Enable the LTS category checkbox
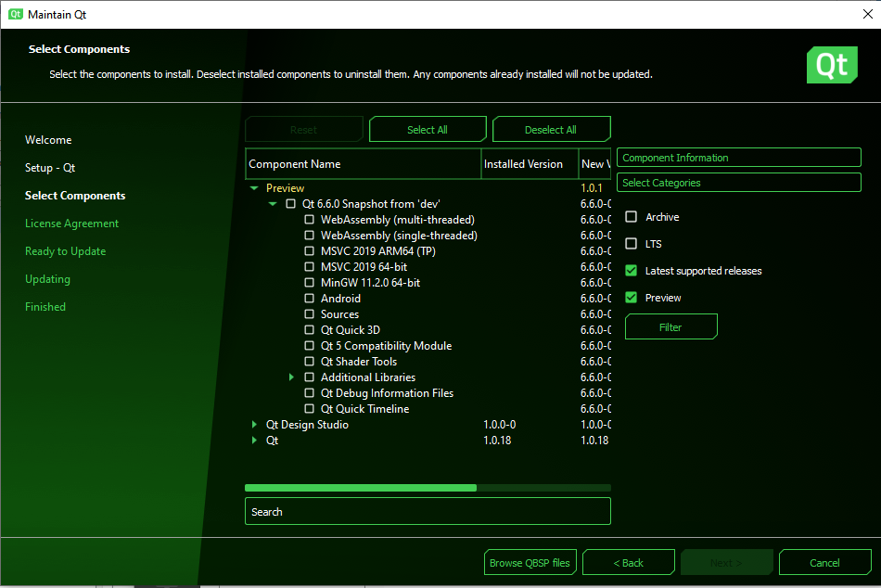The width and height of the screenshot is (881, 588). [x=632, y=244]
